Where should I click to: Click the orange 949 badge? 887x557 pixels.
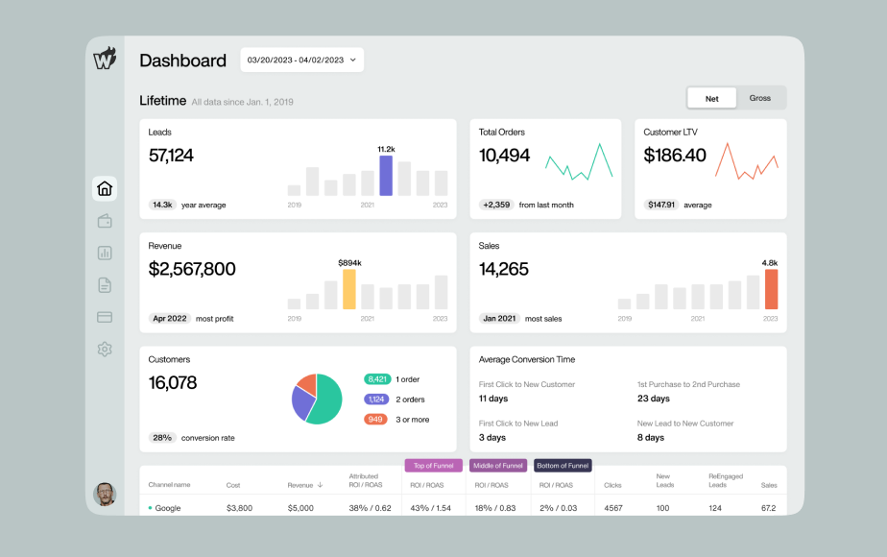click(x=375, y=420)
